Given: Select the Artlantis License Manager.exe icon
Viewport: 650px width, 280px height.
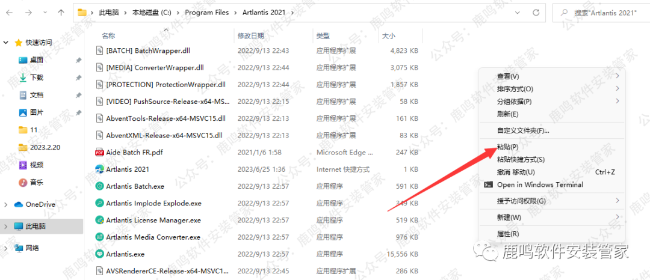Looking at the screenshot, I should (x=100, y=221).
